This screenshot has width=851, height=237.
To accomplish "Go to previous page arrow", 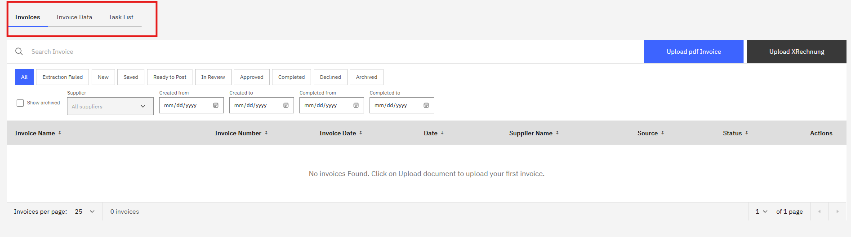I will [819, 211].
